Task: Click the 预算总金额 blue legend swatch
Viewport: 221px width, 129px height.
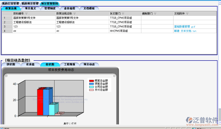Action: [x=91, y=84]
